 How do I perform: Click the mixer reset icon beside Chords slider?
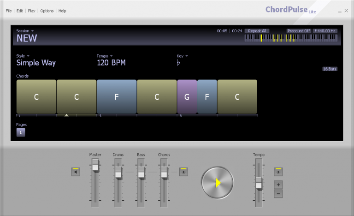(x=183, y=172)
